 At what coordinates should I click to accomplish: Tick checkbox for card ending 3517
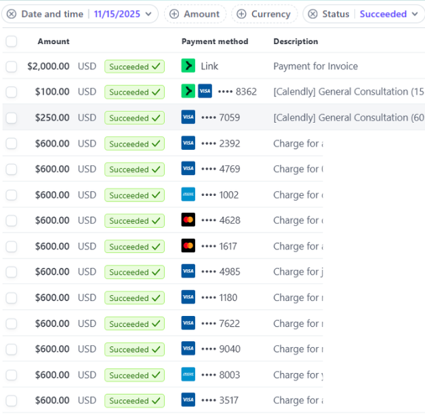(12, 401)
